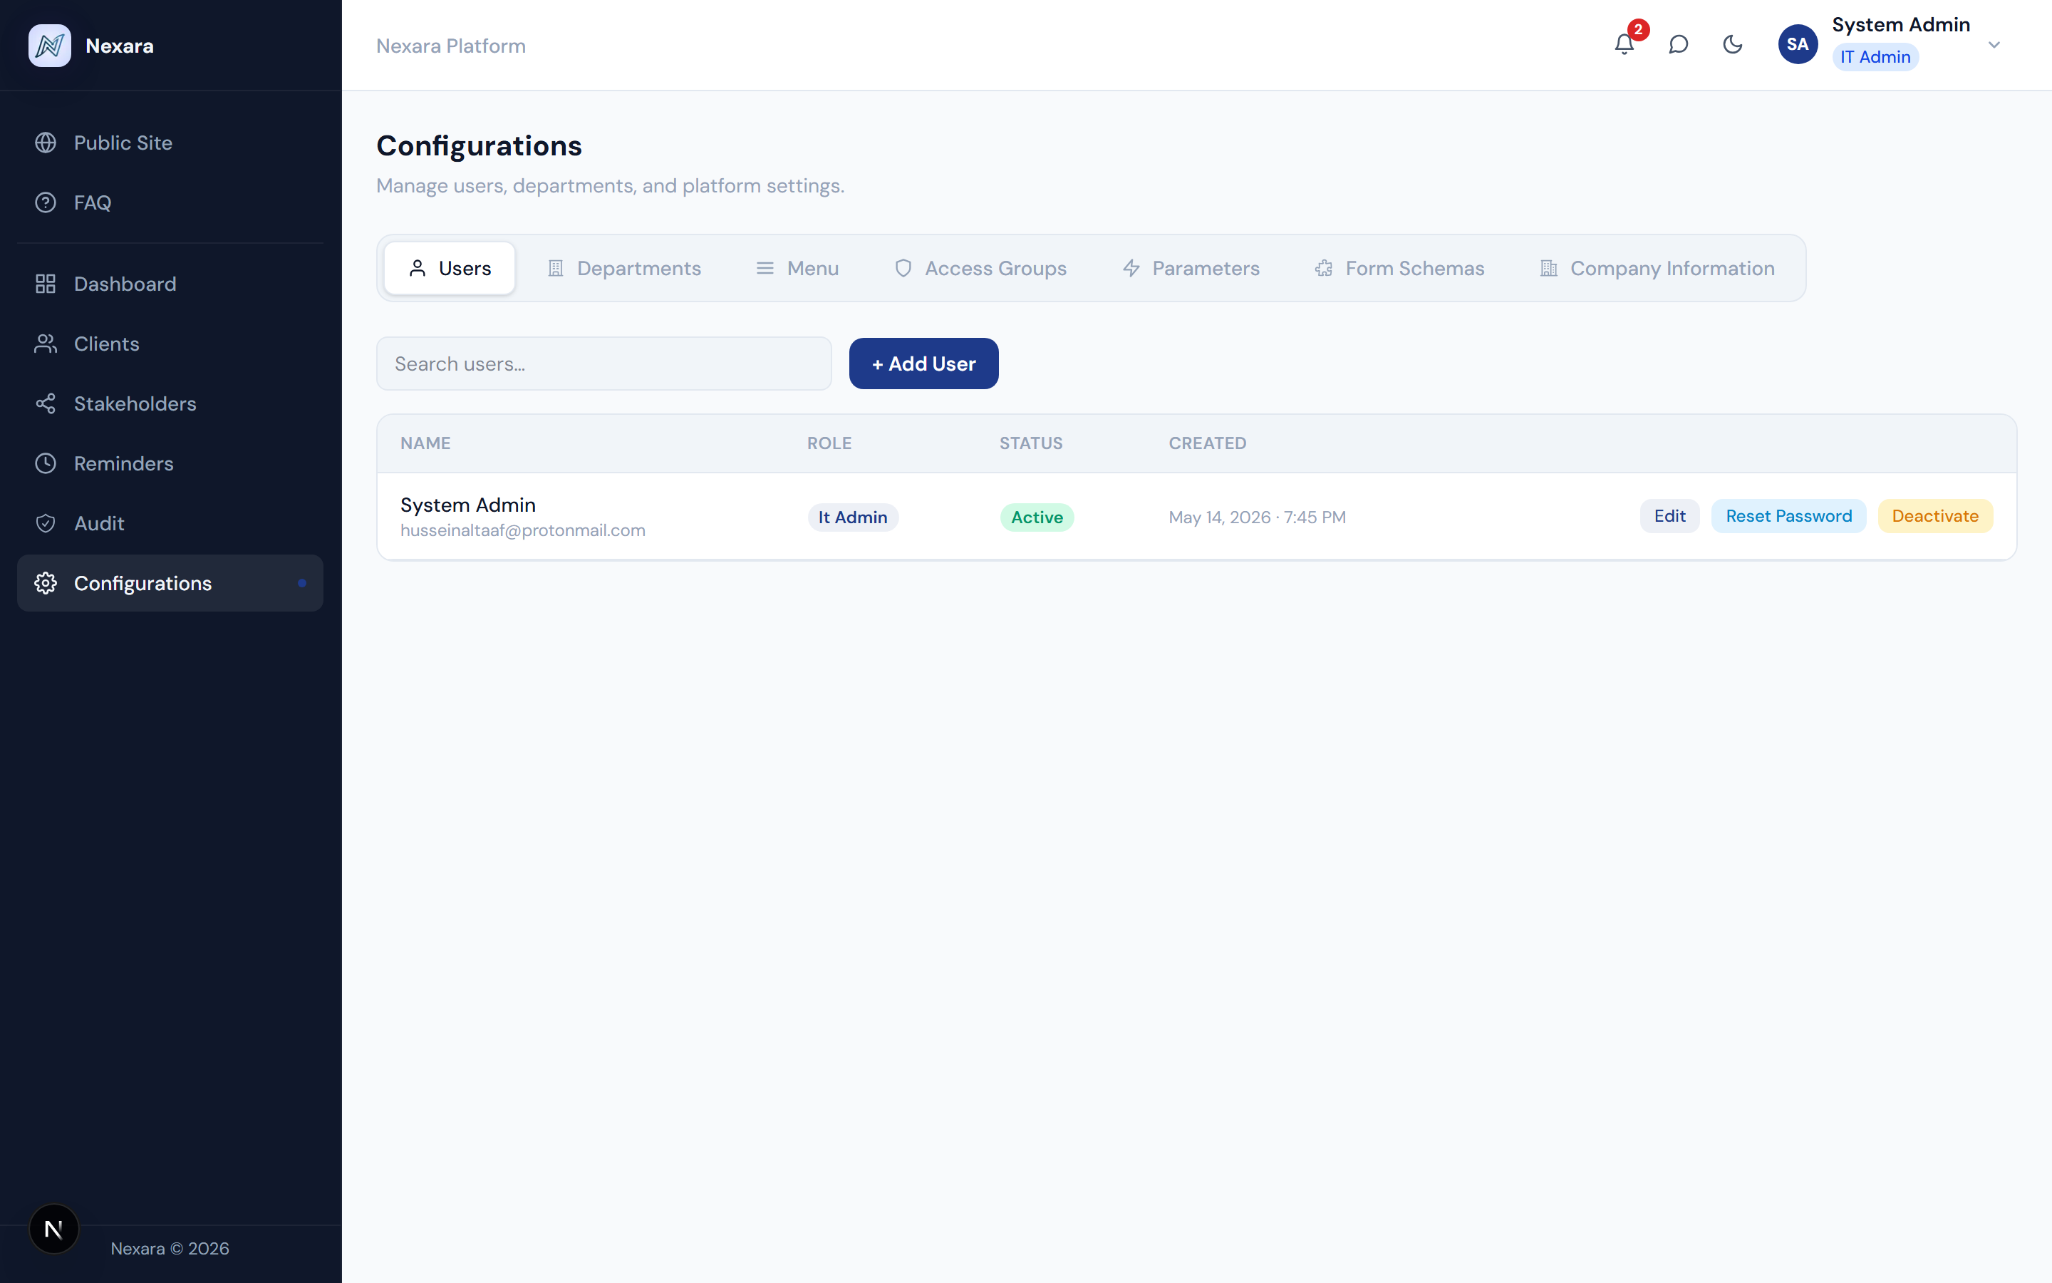Switch to the Parameters tab

point(1191,268)
